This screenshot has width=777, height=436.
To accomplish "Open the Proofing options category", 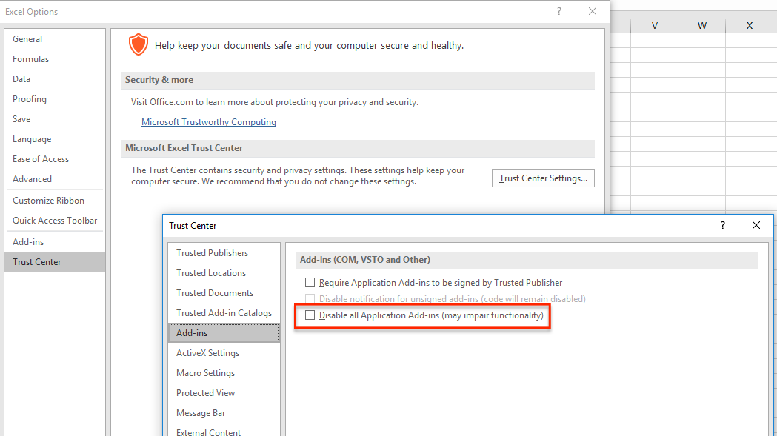I will click(30, 99).
